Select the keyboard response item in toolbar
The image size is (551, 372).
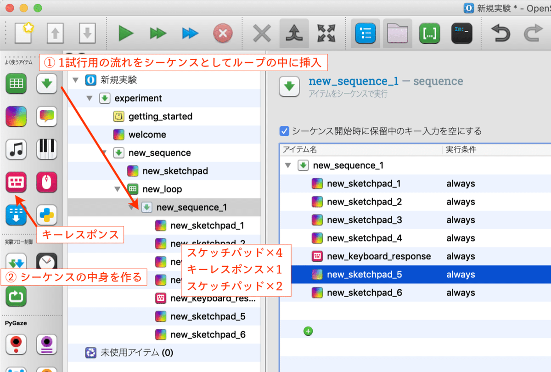(16, 182)
